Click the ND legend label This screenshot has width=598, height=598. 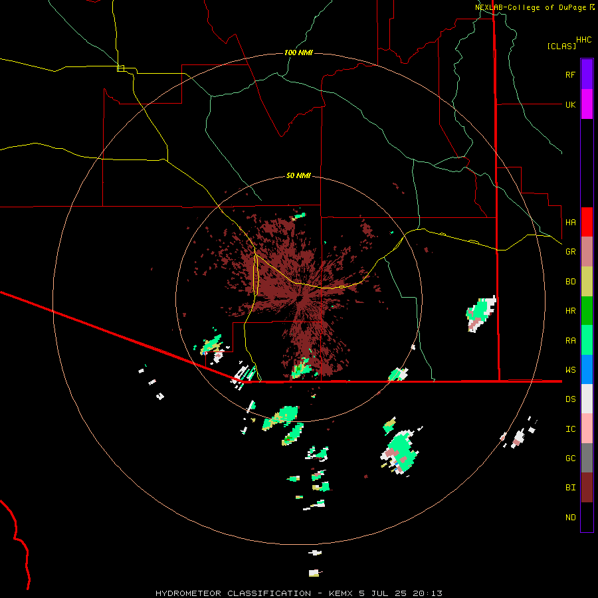pyautogui.click(x=570, y=517)
